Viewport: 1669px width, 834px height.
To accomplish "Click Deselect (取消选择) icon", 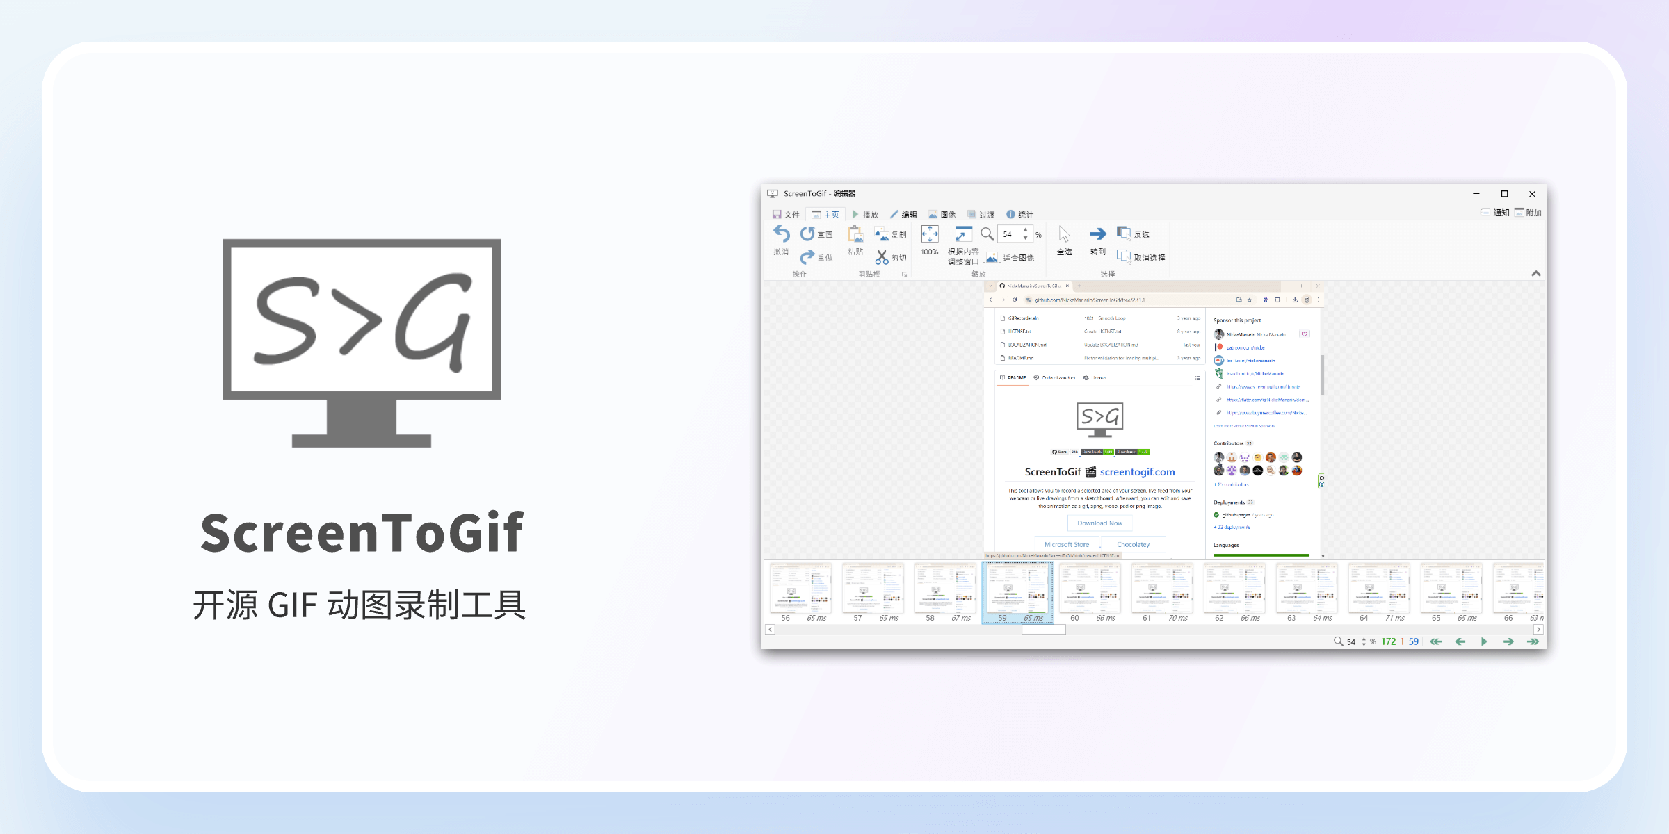I will 1123,256.
